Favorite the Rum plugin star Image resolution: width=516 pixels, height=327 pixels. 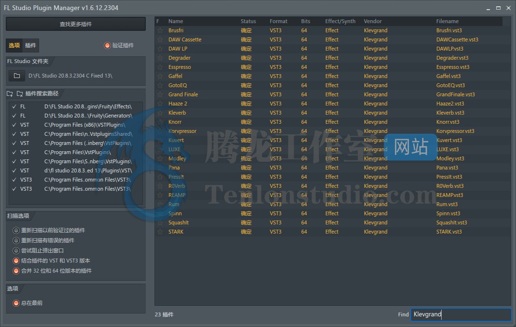coord(160,205)
